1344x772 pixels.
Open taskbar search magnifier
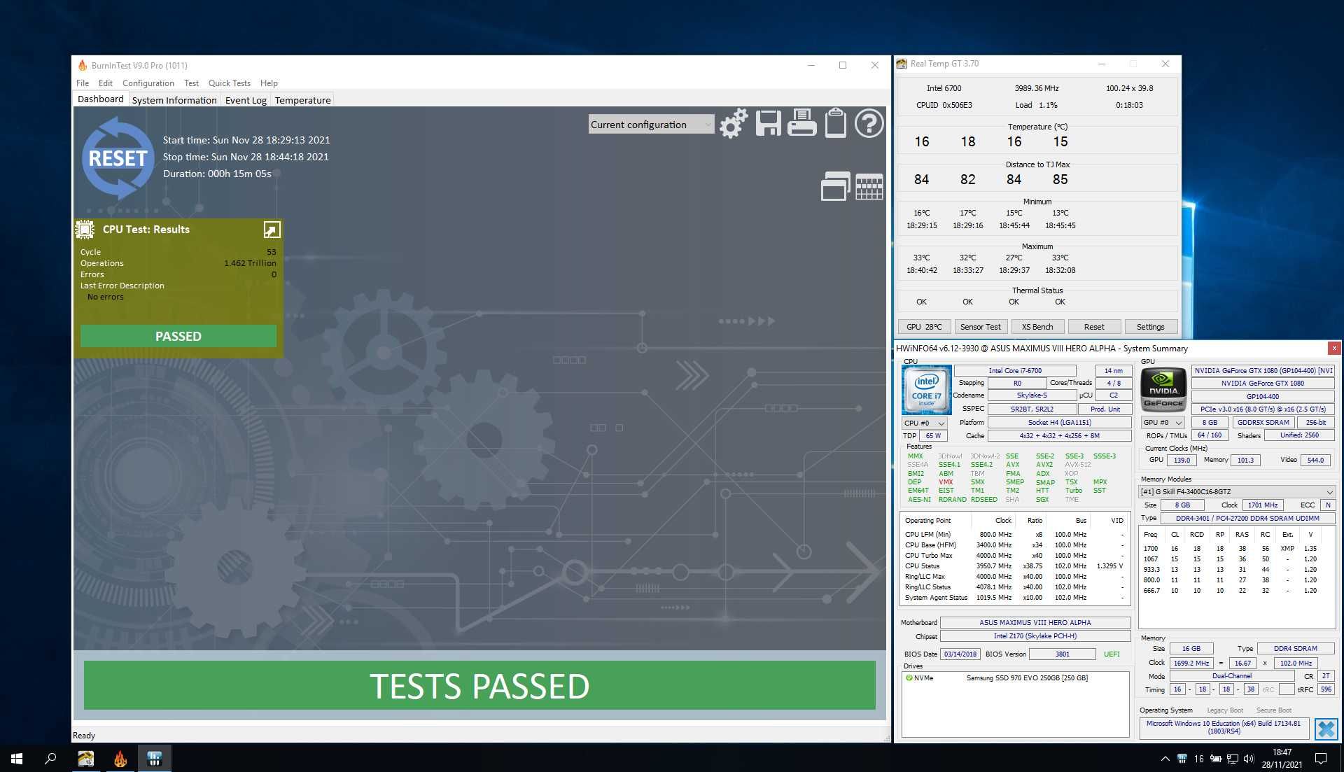50,758
